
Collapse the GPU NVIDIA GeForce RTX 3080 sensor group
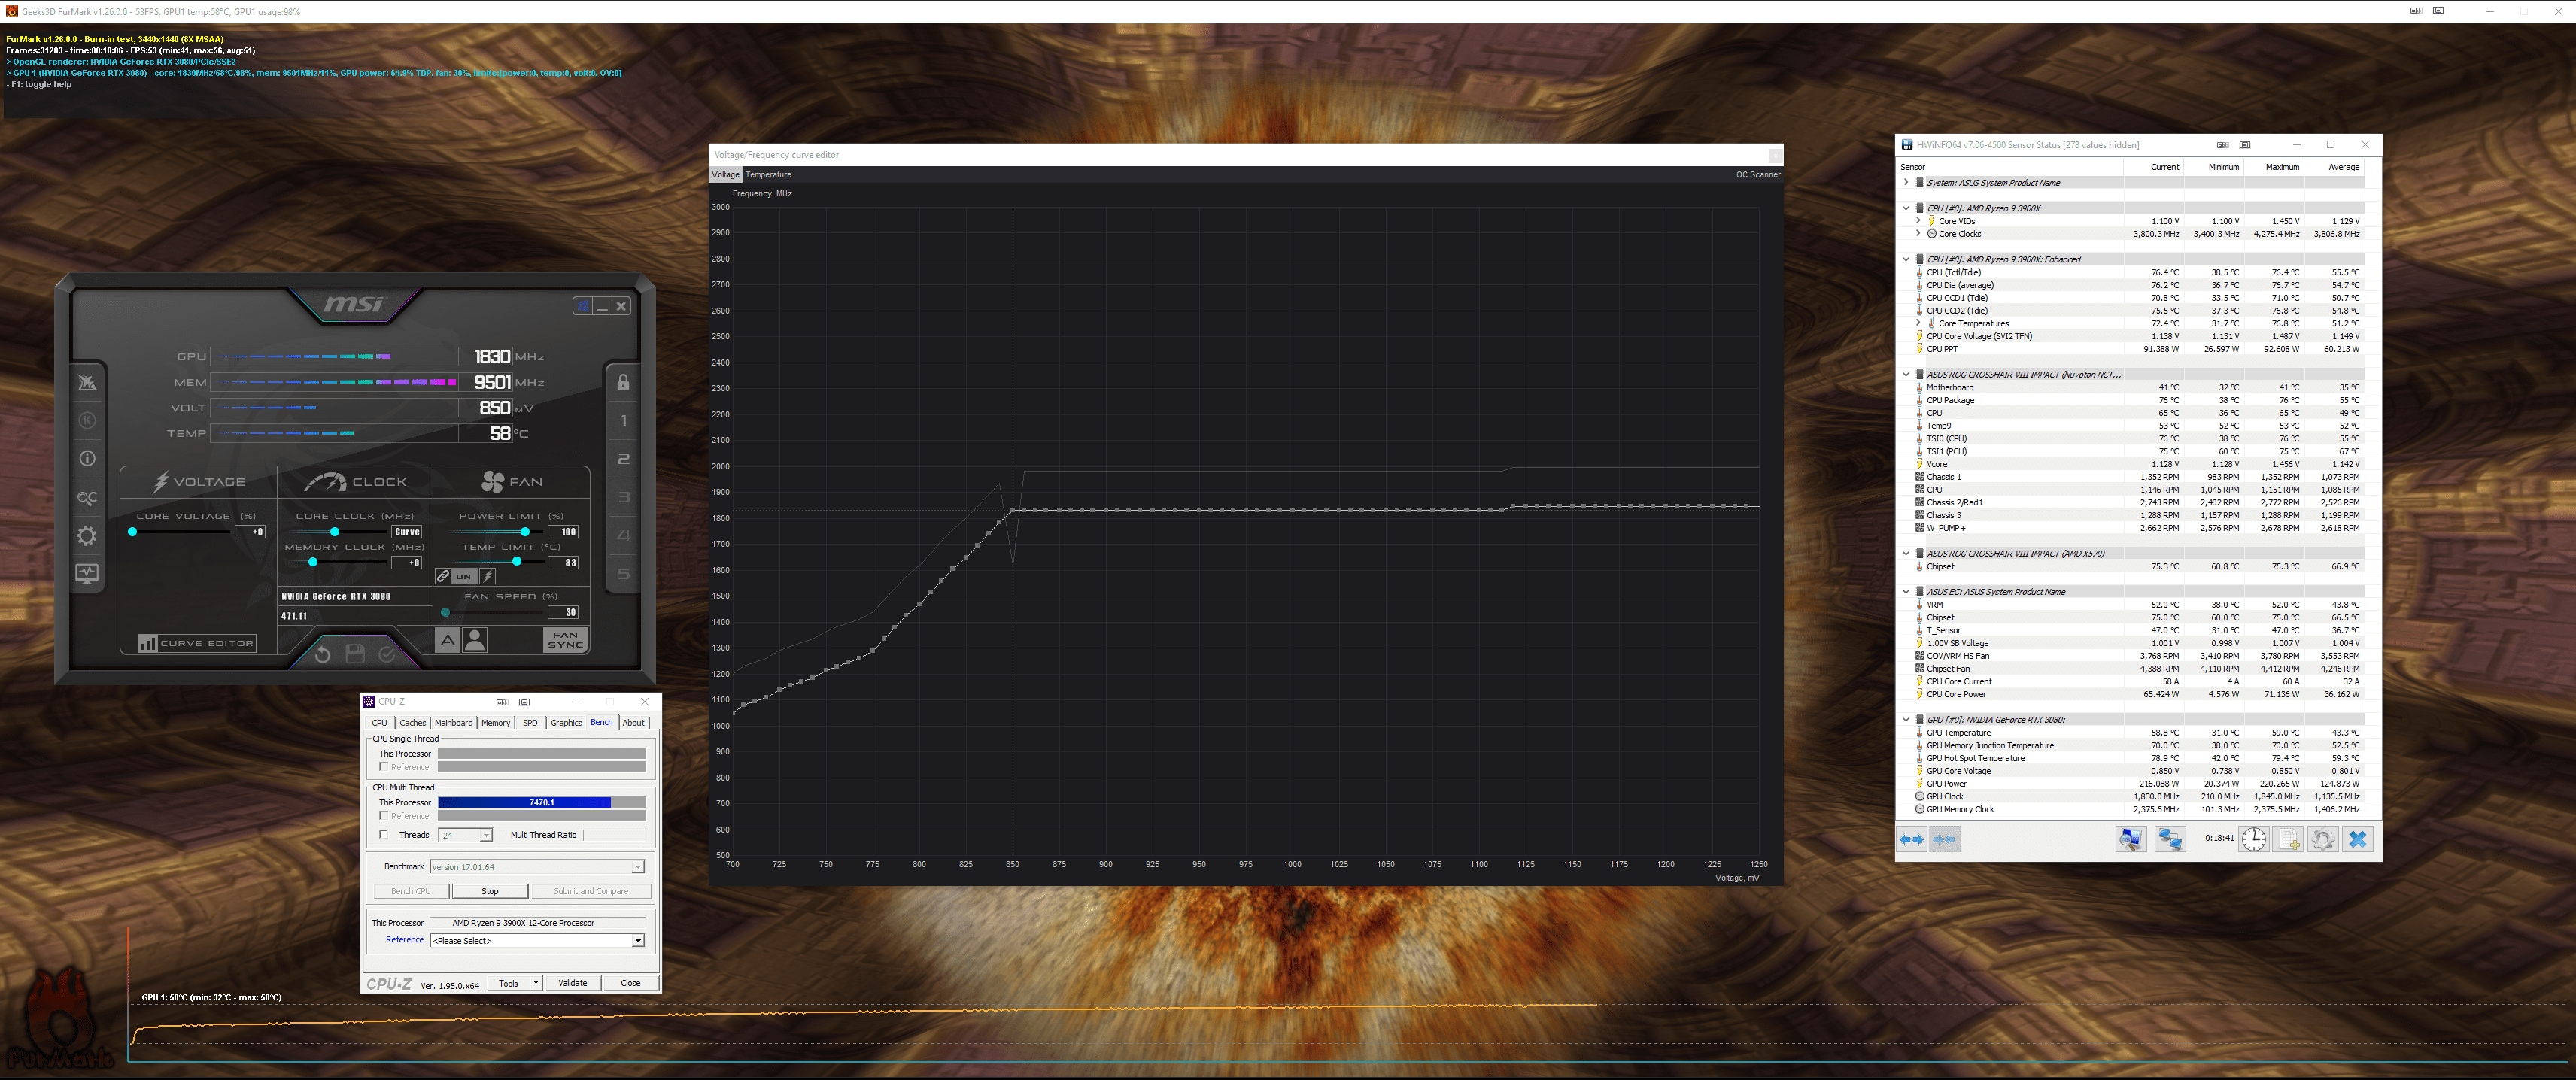pyautogui.click(x=1906, y=720)
